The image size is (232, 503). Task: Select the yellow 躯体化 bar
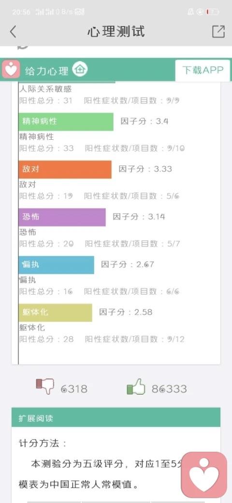56,313
